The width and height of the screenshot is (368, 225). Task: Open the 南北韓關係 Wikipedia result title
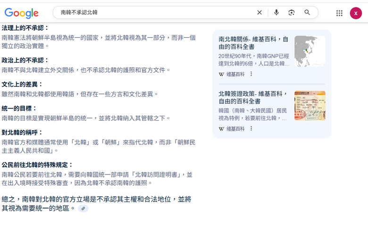tap(253, 43)
